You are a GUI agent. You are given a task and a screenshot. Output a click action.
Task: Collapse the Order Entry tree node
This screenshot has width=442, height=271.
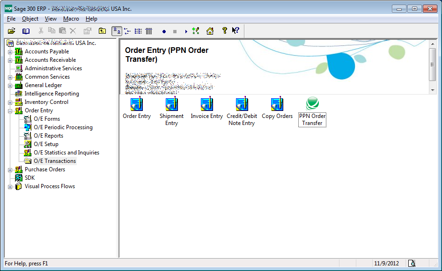coord(10,111)
